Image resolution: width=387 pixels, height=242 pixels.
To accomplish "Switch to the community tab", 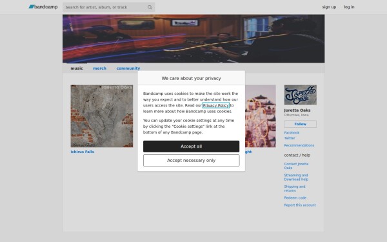I will pos(128,68).
